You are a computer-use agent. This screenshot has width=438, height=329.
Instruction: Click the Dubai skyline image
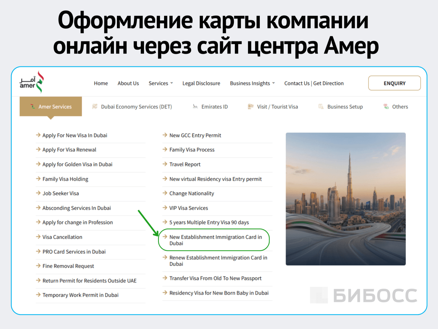346,199
